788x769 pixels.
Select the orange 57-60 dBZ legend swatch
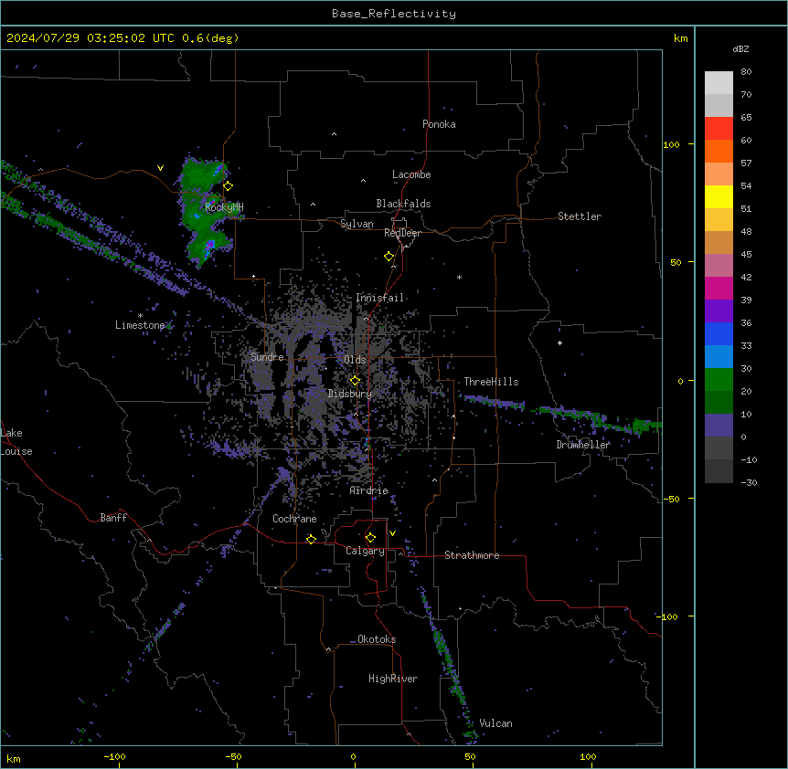(x=719, y=151)
